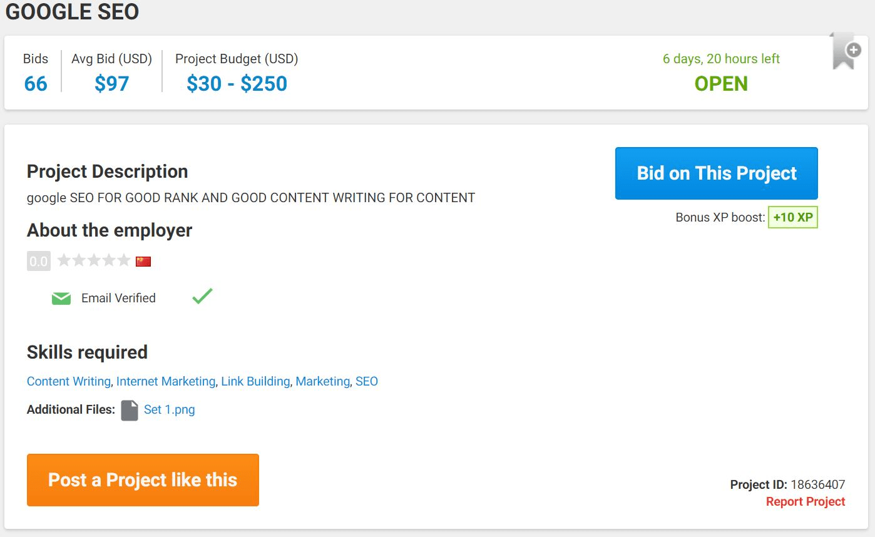Bid on This Project button
Image resolution: width=875 pixels, height=537 pixels.
click(x=717, y=173)
